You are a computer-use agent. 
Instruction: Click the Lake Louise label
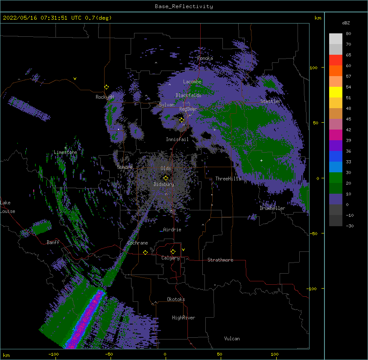tap(8, 207)
